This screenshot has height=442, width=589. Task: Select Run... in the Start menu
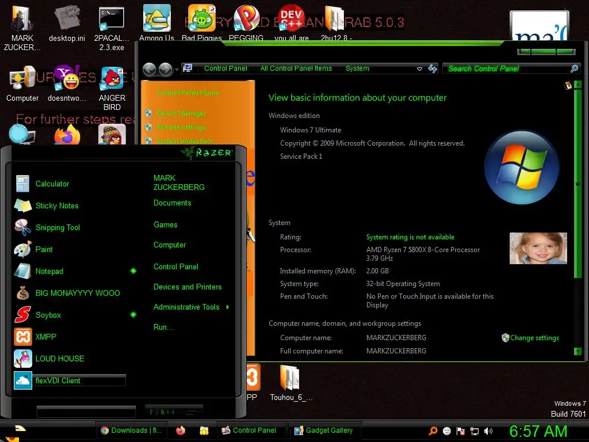click(x=163, y=327)
